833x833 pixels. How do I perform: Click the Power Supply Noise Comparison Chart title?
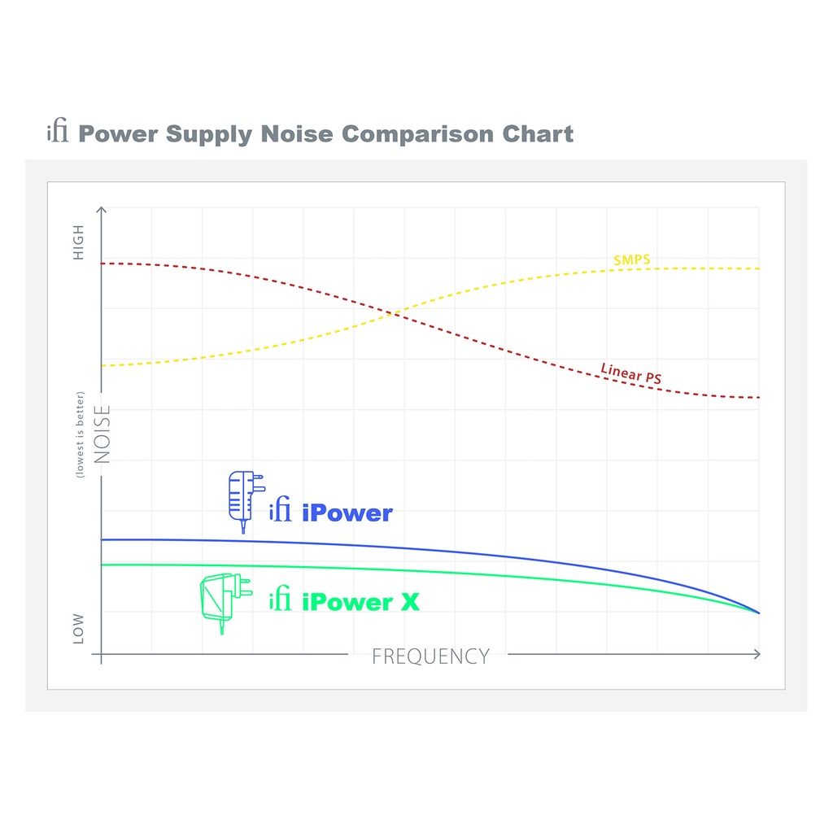tap(325, 134)
